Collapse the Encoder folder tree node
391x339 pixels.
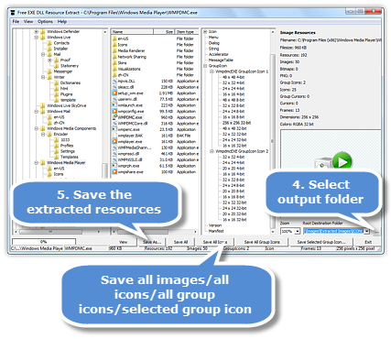[43, 134]
